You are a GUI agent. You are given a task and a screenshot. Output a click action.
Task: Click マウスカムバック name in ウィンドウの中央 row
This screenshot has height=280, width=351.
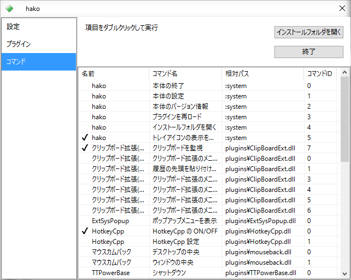point(112,262)
